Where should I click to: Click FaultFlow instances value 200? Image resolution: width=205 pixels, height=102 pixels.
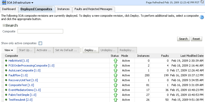click(147, 75)
